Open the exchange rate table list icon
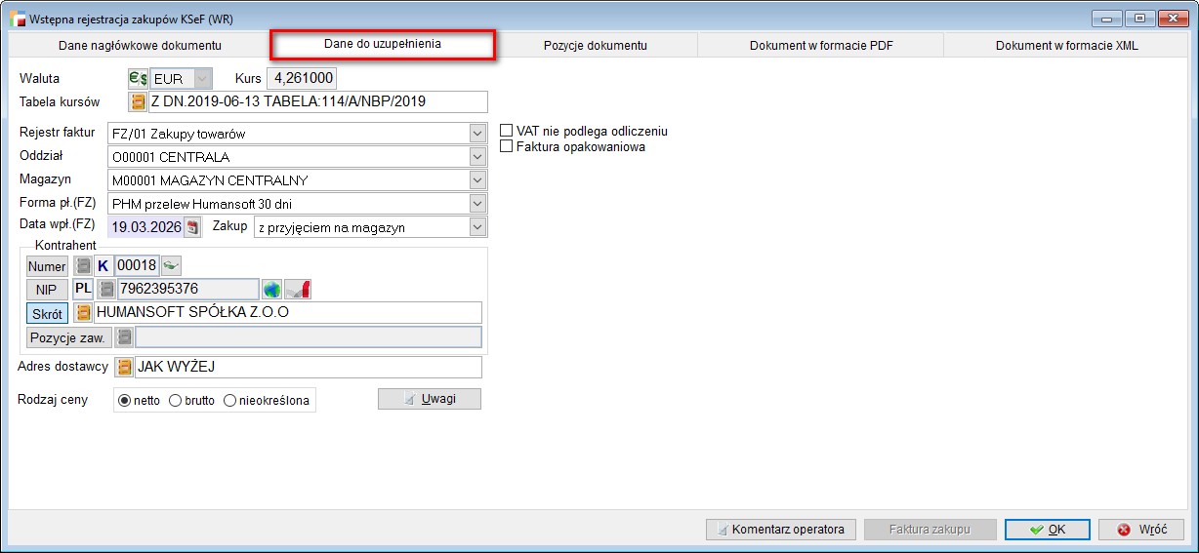The width and height of the screenshot is (1199, 553). pos(138,102)
